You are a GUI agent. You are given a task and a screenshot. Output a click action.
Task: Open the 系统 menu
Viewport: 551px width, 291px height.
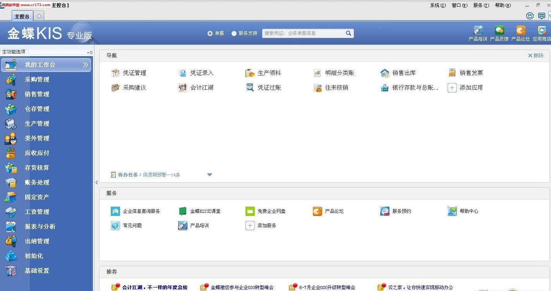point(438,5)
